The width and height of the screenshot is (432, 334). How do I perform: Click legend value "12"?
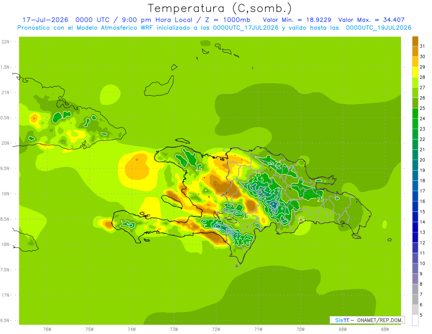point(423,242)
